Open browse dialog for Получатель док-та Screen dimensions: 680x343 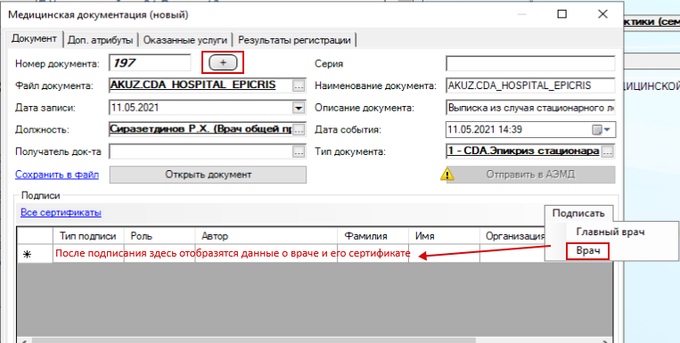tap(299, 151)
